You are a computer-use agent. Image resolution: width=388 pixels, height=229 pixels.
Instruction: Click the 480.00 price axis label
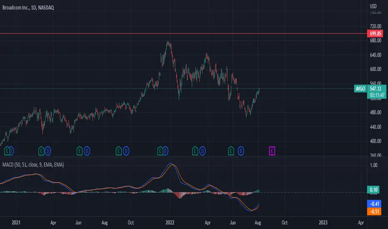[x=376, y=112]
